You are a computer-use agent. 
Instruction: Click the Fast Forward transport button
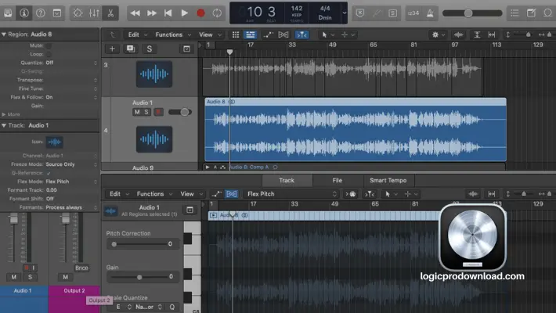152,13
